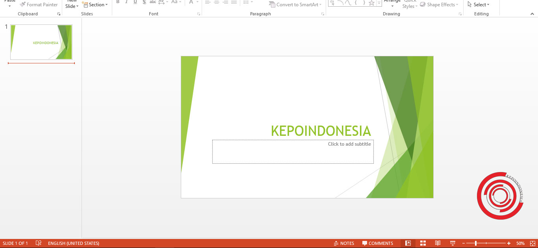Image resolution: width=538 pixels, height=248 pixels.
Task: Open the Clipboard dialog launcher
Action: pyautogui.click(x=59, y=14)
